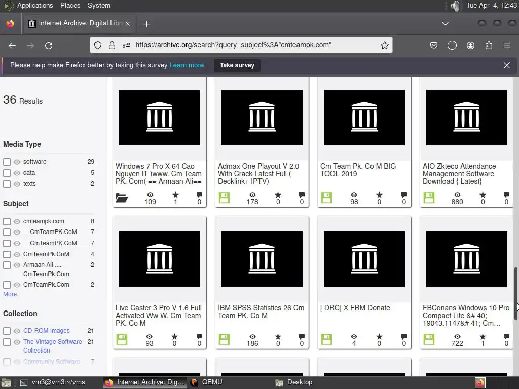Image resolution: width=519 pixels, height=389 pixels.
Task: Toggle eye icon for texts media type
Action: point(17,184)
